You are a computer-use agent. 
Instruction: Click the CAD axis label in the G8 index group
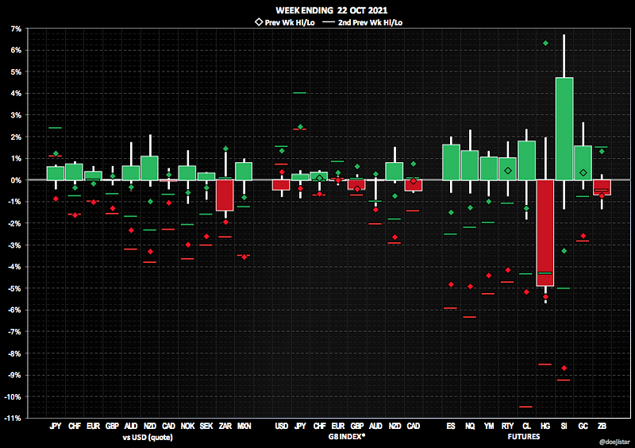coord(413,426)
